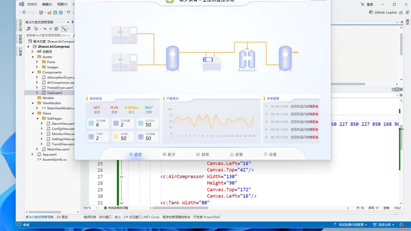Open the 视图(V) menu in Visual Studio
Viewport: 411px width, 231px height.
click(x=62, y=4)
